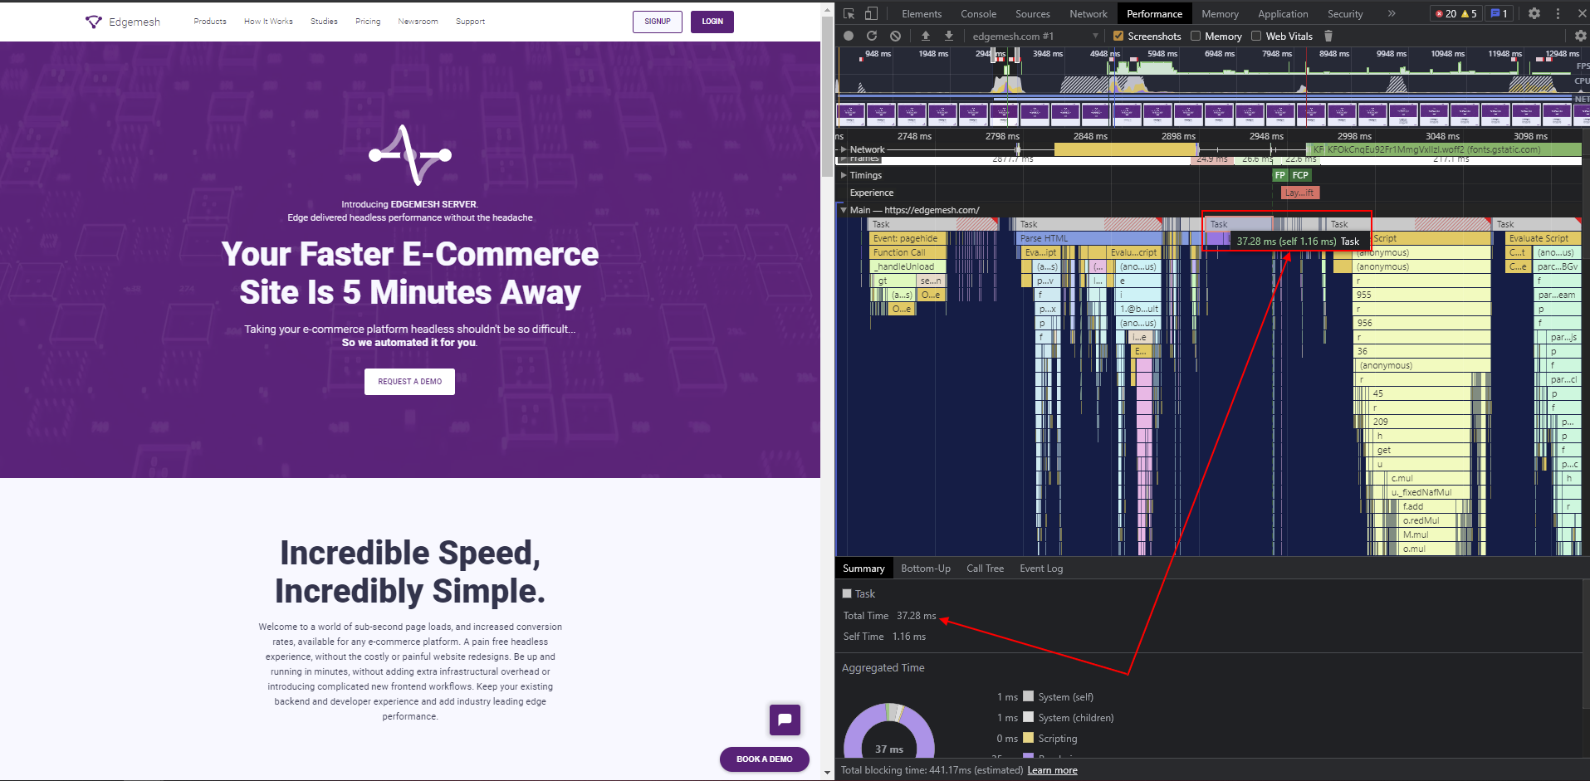Open the edgemesh.com #1 profile dropdown

1035,36
